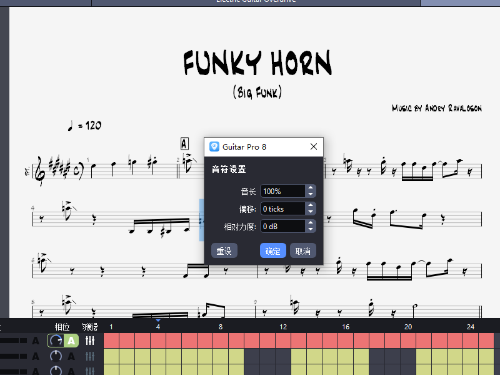Switch to the Electric Guitar Overdrive tab
500x375 pixels.
coord(256,2)
